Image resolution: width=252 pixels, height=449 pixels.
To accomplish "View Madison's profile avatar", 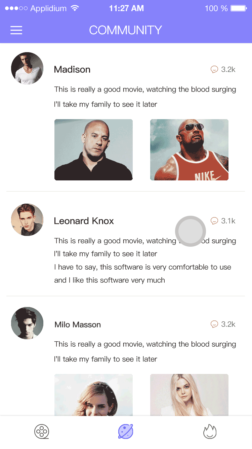I will point(27,68).
